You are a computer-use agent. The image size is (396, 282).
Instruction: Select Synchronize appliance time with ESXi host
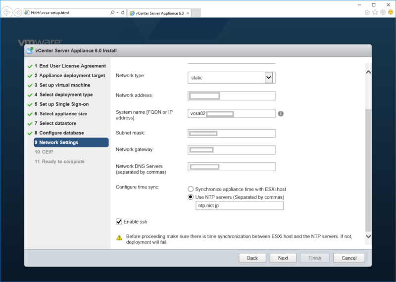click(191, 189)
